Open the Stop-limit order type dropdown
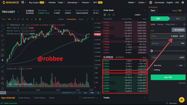Viewport: 187px width, 105px height. coord(171,24)
